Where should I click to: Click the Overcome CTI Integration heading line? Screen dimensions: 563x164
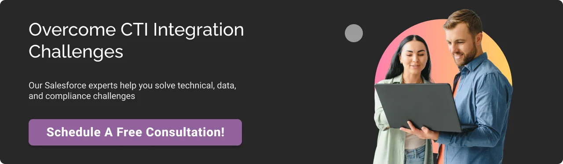136,30
